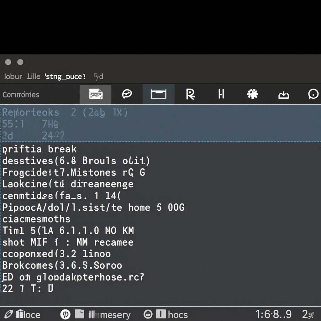Click the round face icon before hocs

pyautogui.click(x=148, y=314)
